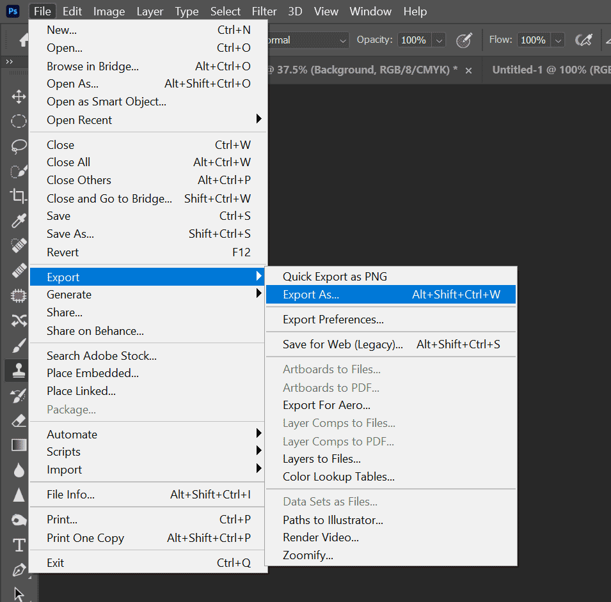Open Save for Web Legacy
This screenshot has height=602, width=611.
click(x=344, y=344)
